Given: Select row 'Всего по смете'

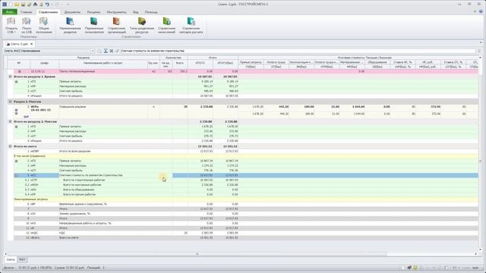Looking at the screenshot, I should (x=245, y=237).
